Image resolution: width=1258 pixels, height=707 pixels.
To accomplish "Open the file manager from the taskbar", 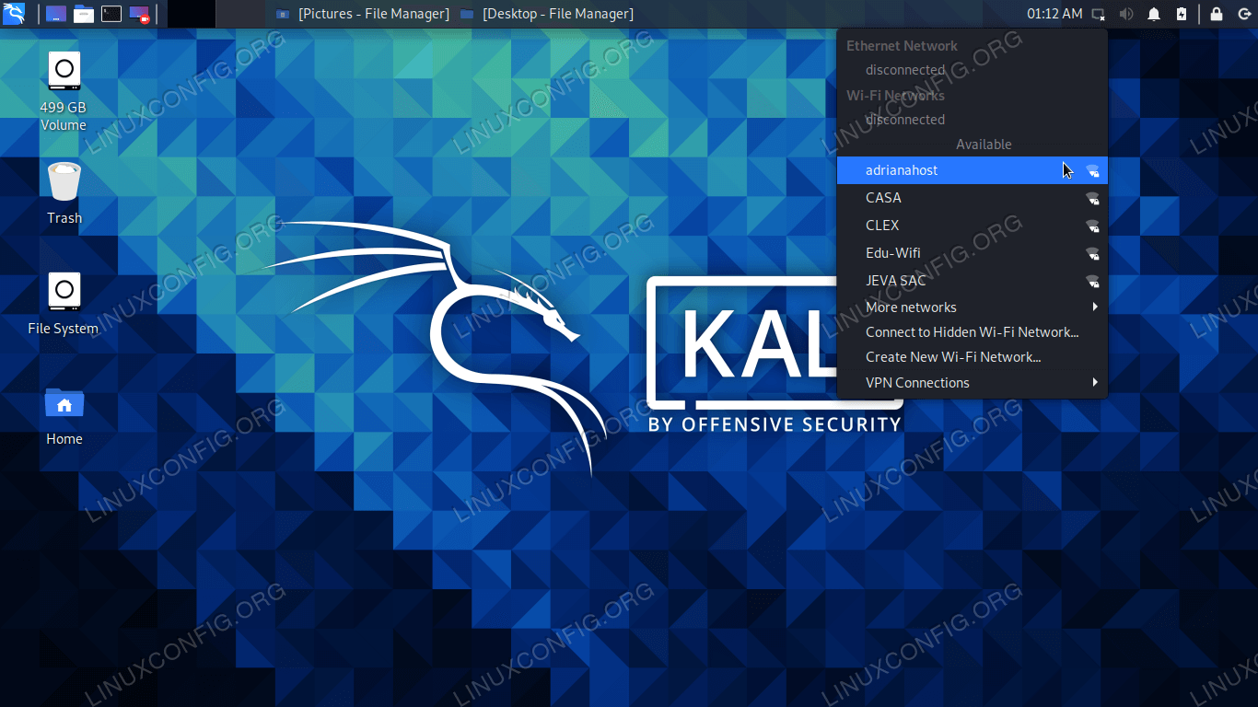I will tap(84, 14).
